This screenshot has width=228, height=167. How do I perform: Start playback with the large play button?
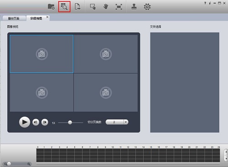pos(25,122)
